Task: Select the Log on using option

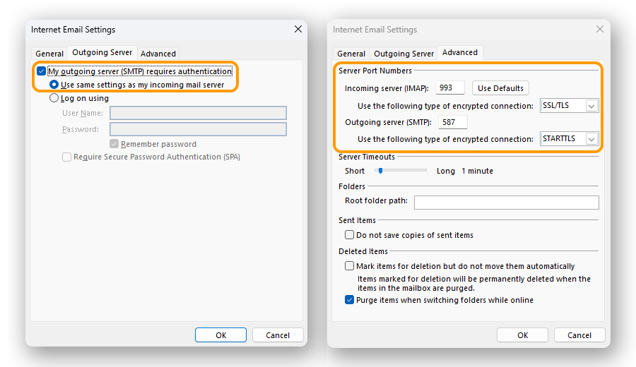Action: 54,99
